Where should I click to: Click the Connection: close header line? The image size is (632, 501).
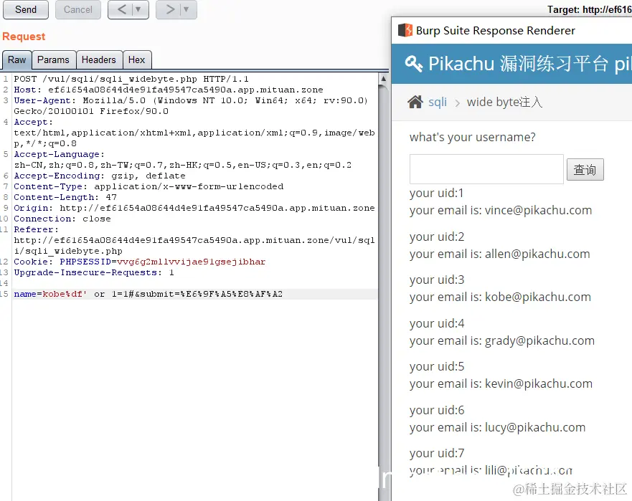pos(62,219)
